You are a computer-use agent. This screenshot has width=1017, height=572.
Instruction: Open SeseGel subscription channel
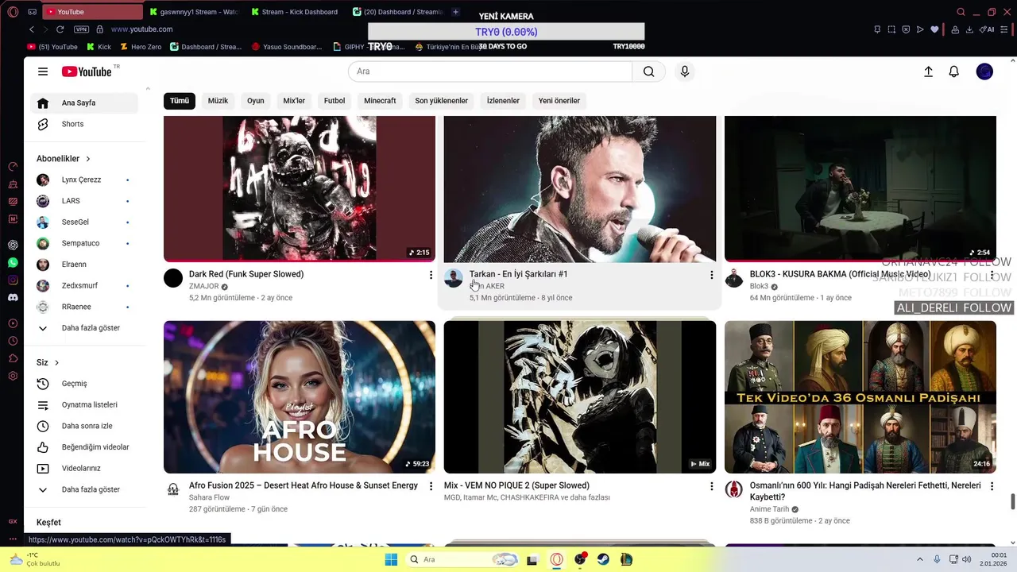coord(84,222)
